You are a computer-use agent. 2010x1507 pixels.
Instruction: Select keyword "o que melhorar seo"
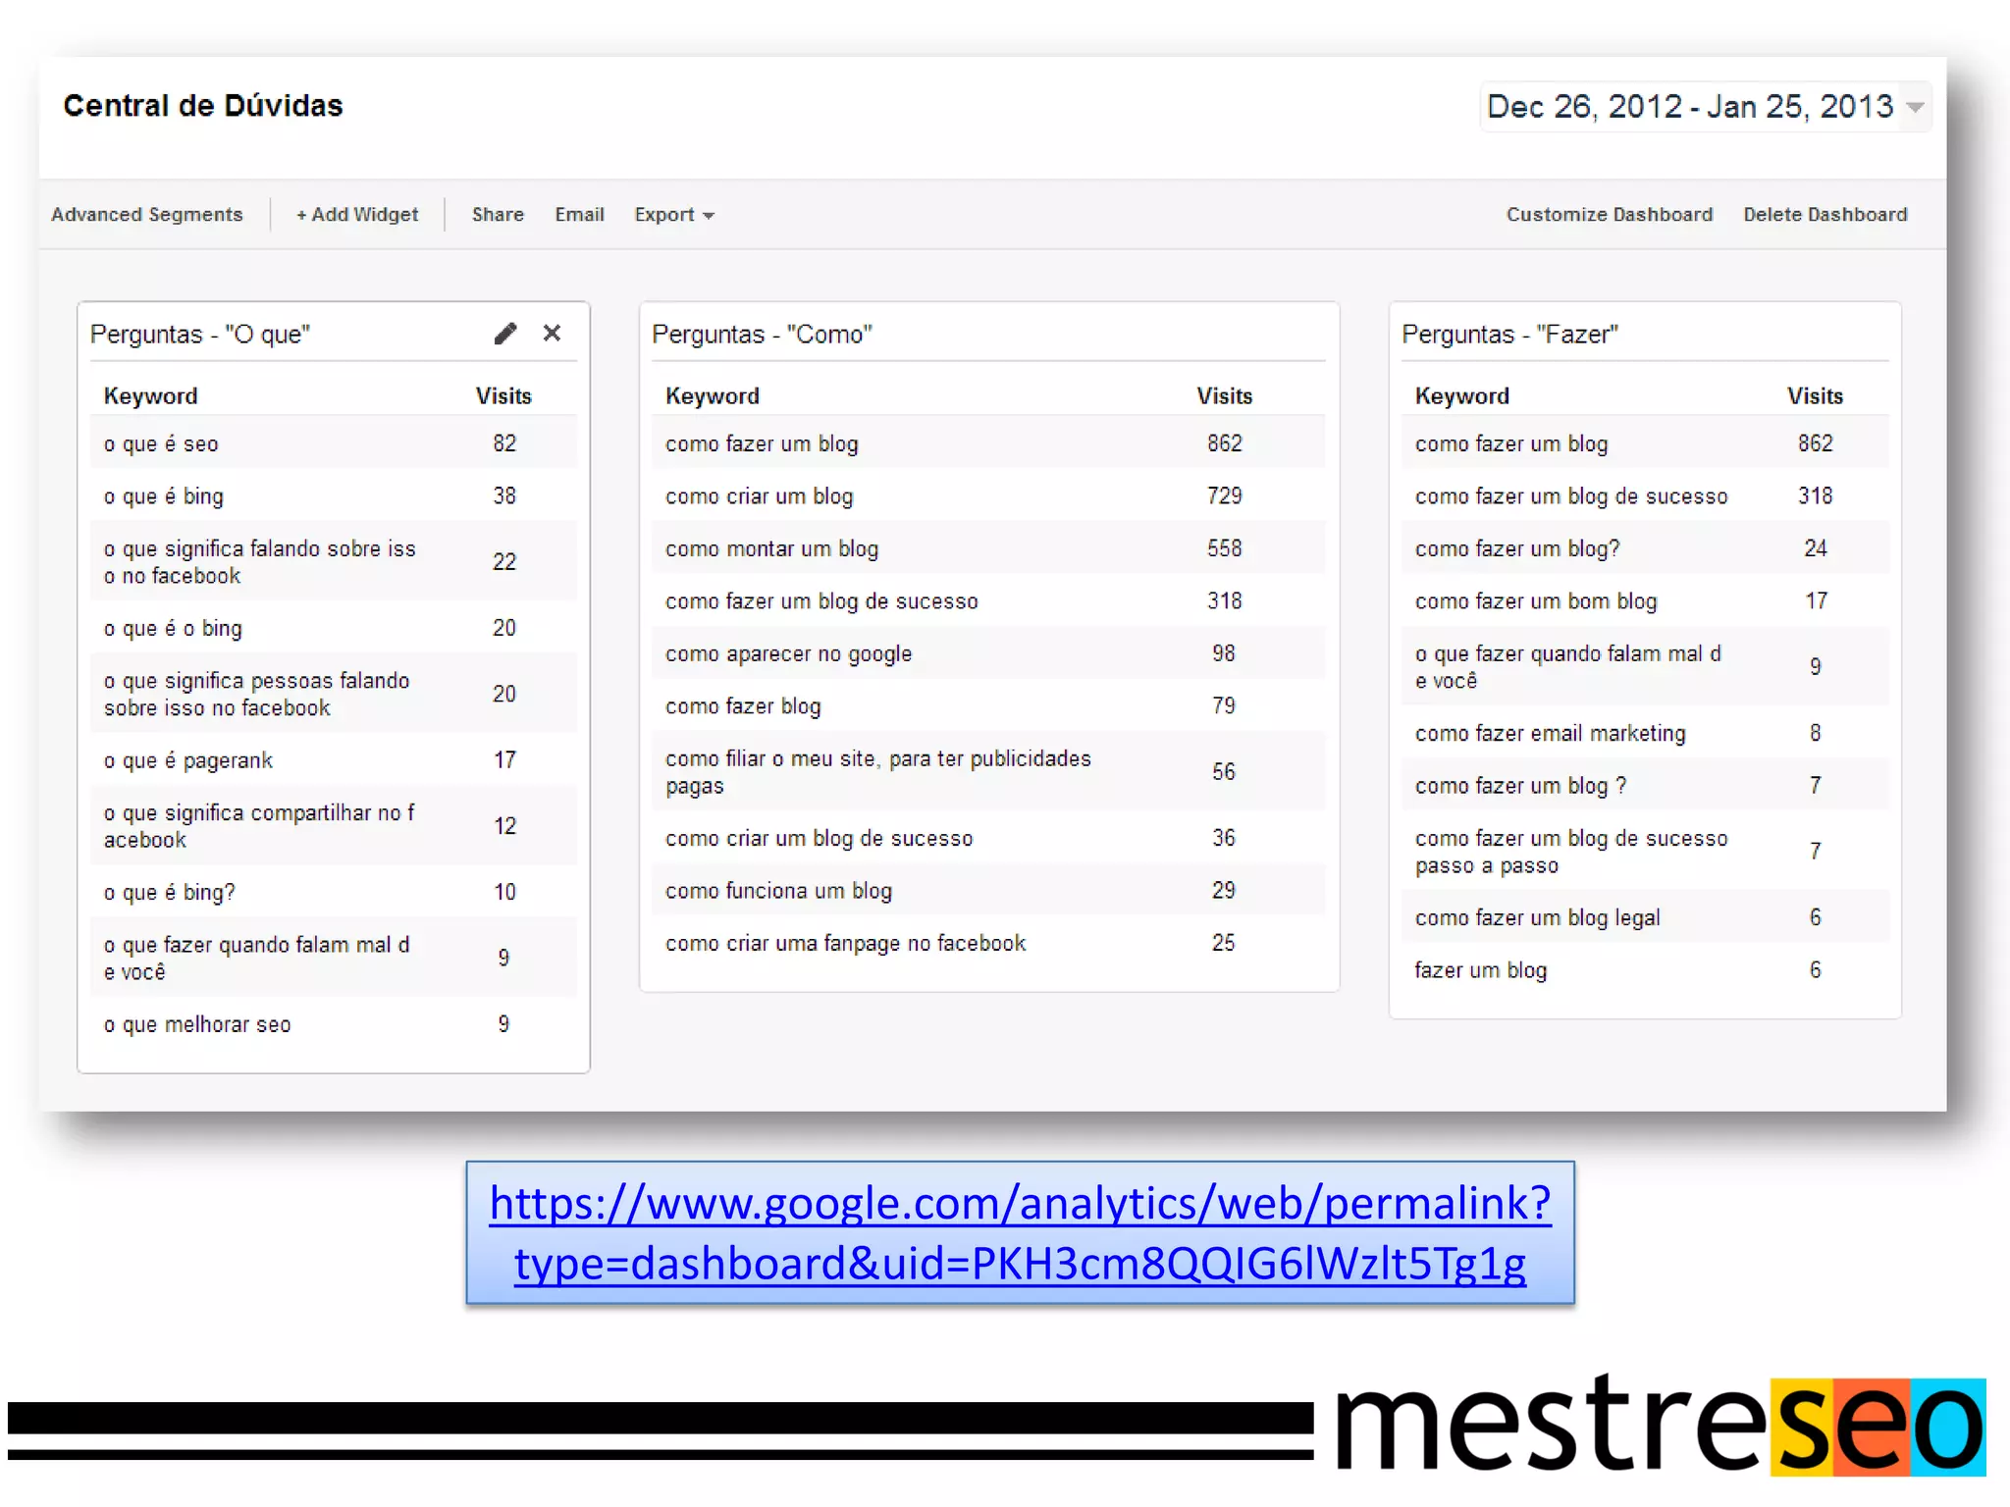coord(197,1024)
